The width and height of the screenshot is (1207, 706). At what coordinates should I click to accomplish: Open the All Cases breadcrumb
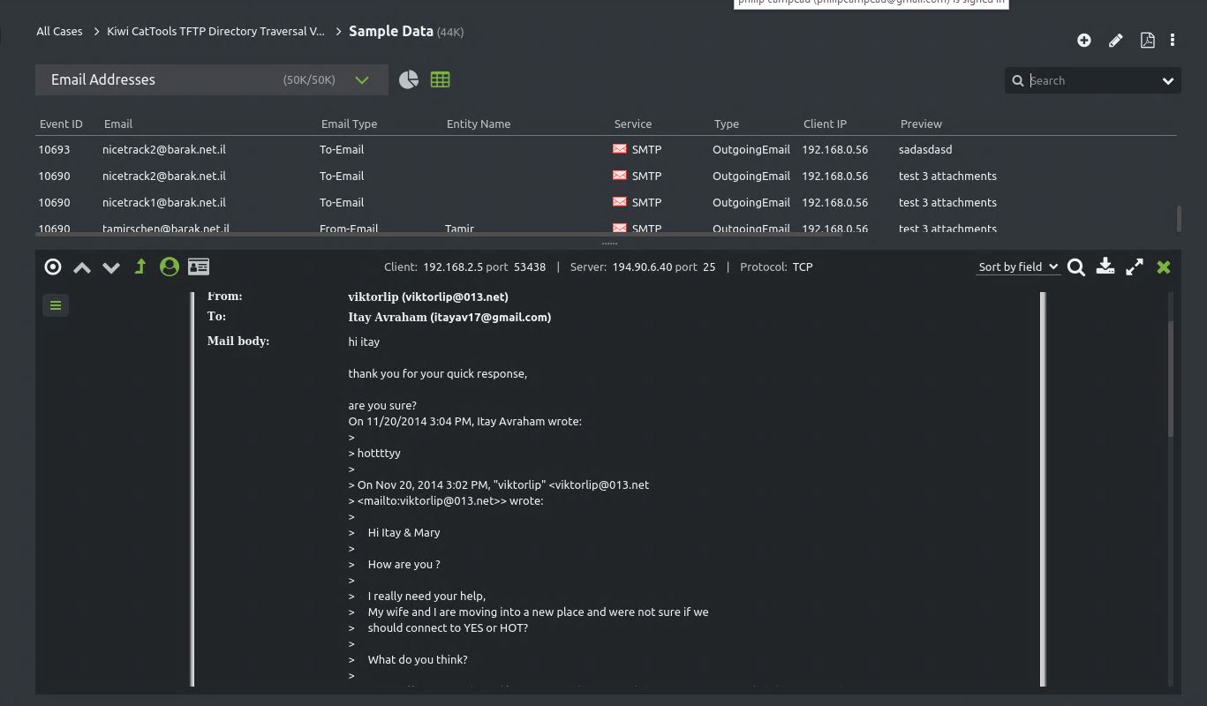pyautogui.click(x=59, y=31)
